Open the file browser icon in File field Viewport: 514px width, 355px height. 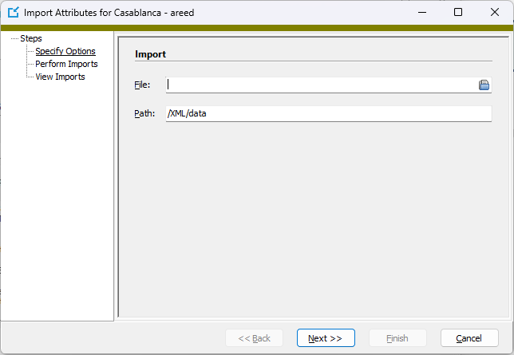484,85
